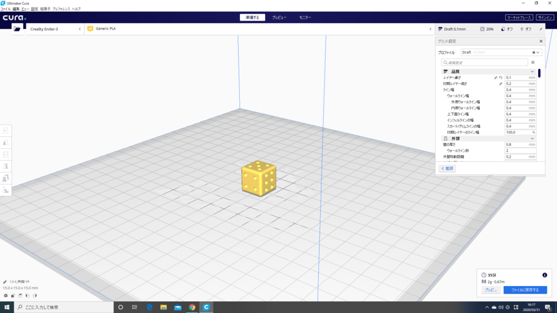Open the 拡張子 menu
The image size is (557, 313).
[45, 9]
